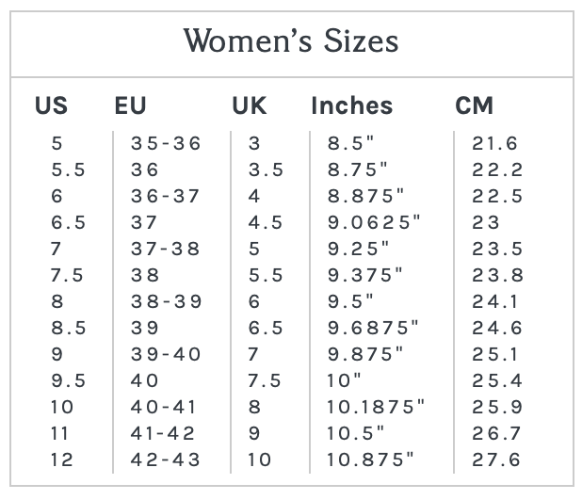Select the EU size 35-36 cell
Image resolution: width=582 pixels, height=500 pixels.
[166, 144]
